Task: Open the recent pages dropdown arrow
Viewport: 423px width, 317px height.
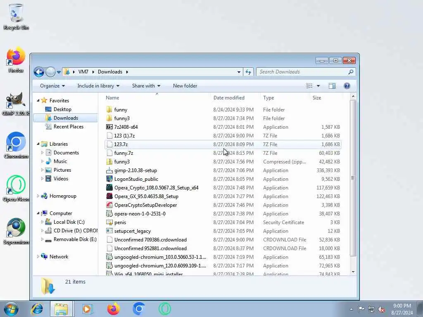Action: click(59, 72)
